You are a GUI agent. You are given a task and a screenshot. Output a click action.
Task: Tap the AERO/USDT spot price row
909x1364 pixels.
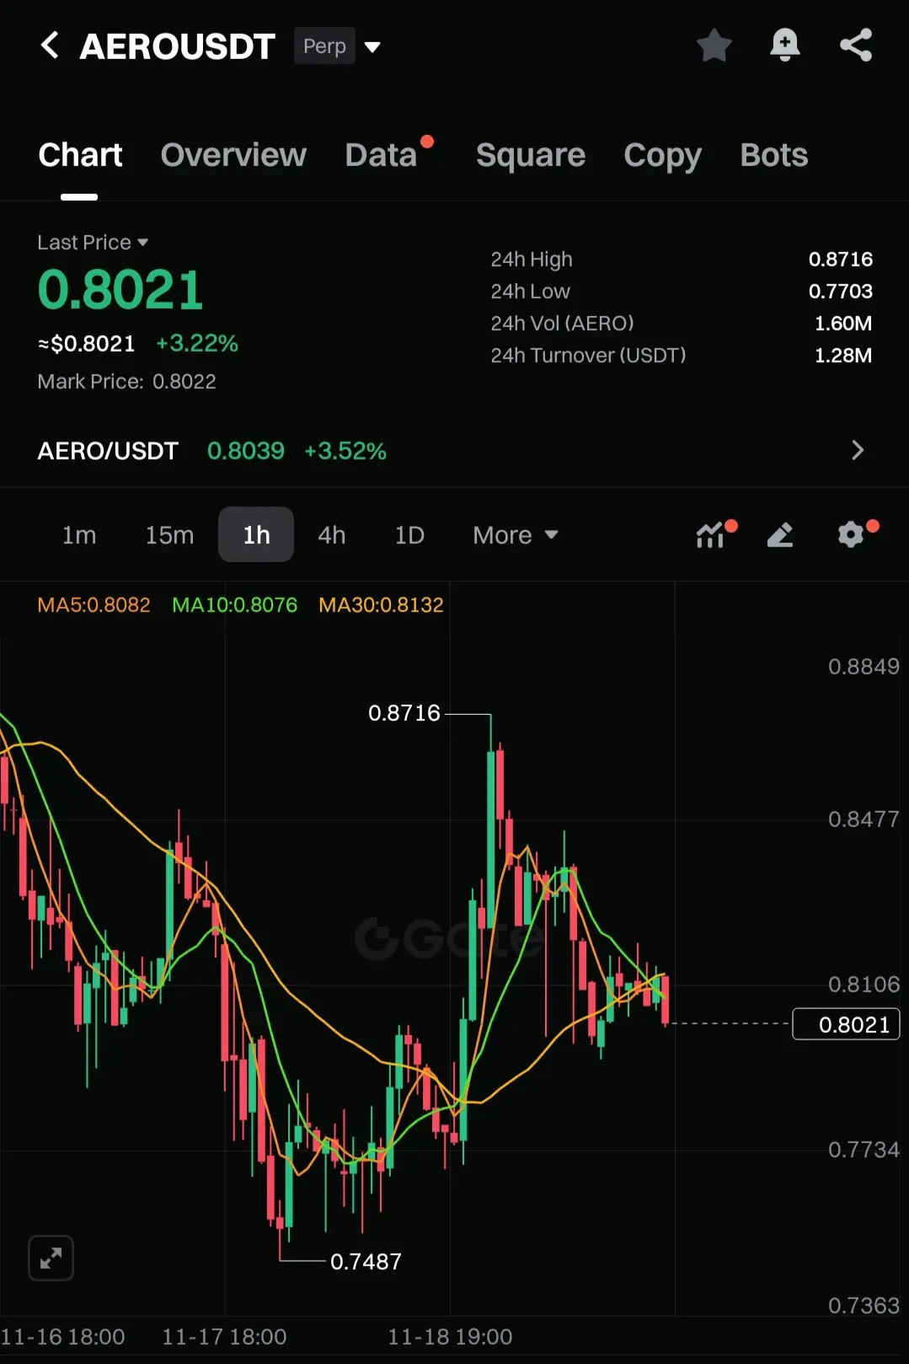point(454,451)
